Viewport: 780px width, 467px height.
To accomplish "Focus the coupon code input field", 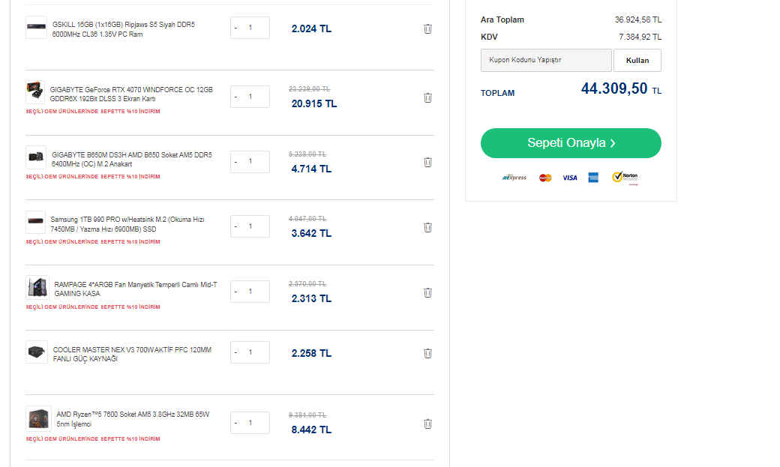I will click(x=546, y=60).
